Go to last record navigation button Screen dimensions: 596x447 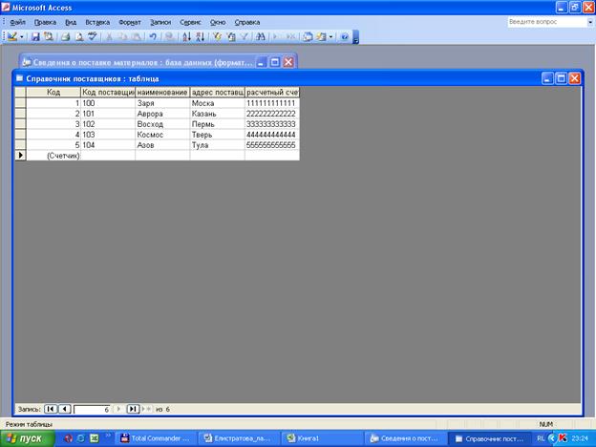133,409
